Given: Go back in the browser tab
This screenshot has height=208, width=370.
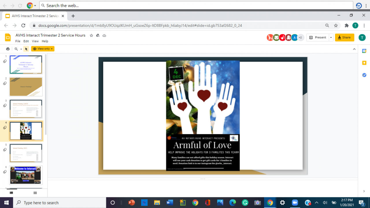Looking at the screenshot, I should click(5, 25).
